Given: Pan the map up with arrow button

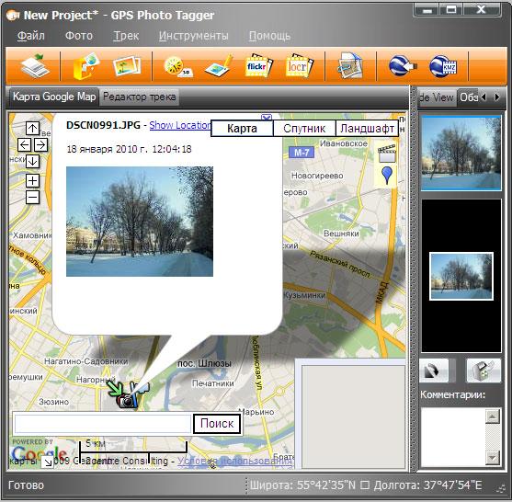Looking at the screenshot, I should [x=32, y=129].
